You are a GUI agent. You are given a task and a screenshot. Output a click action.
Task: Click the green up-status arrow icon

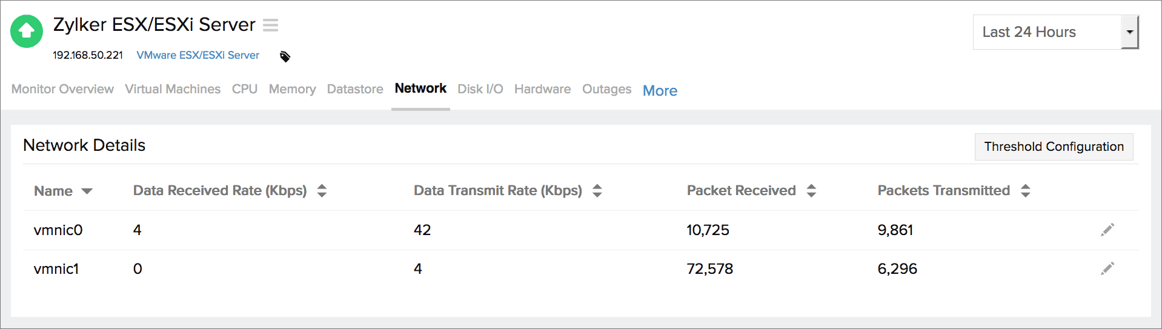click(27, 31)
